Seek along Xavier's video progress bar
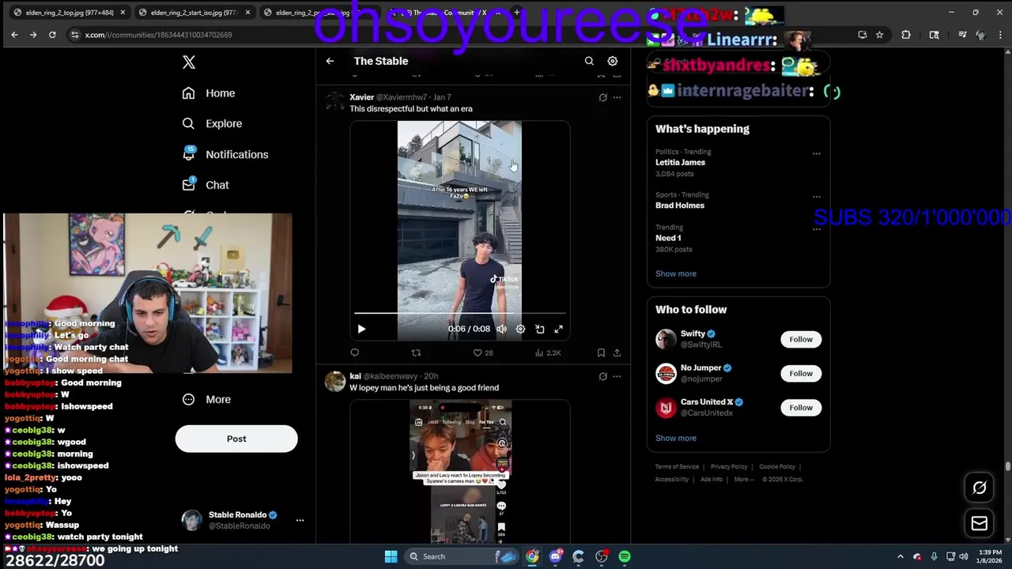1012x569 pixels. pos(459,314)
